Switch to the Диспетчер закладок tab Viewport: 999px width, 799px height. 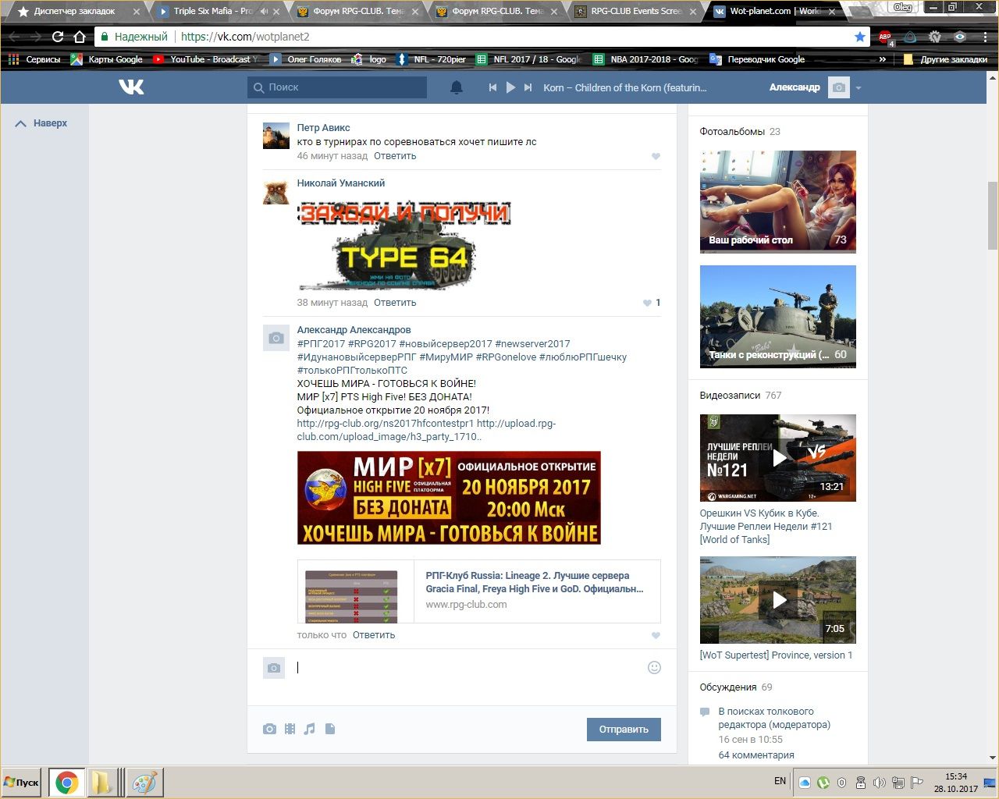pyautogui.click(x=75, y=12)
